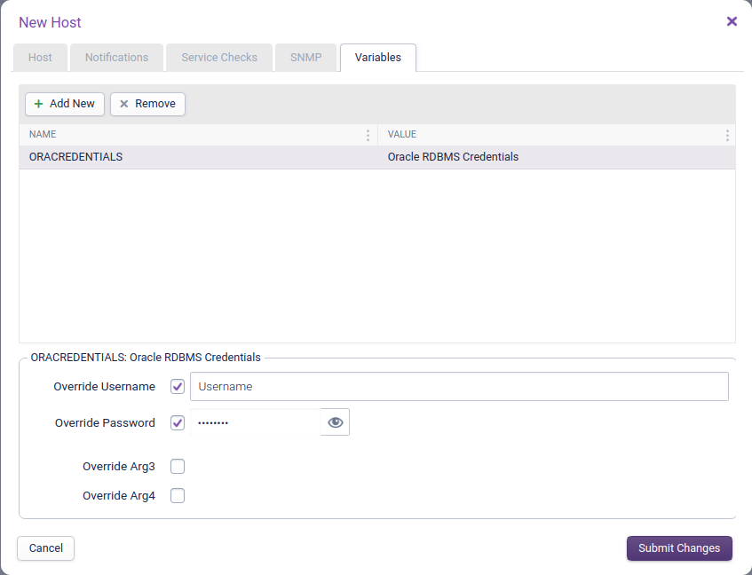The image size is (752, 575).
Task: Uncheck the Override Username checkbox
Action: pos(178,387)
